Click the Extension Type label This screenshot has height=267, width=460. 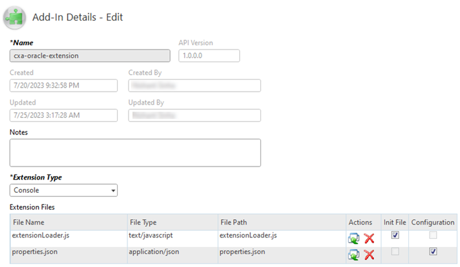point(36,177)
